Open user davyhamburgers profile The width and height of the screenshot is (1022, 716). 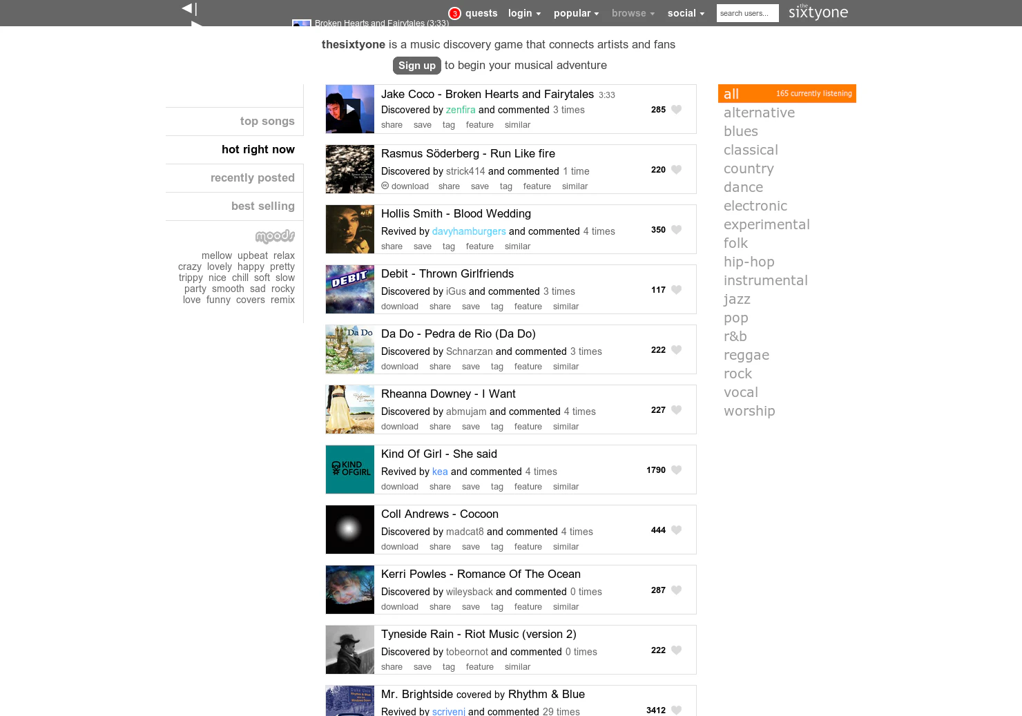pos(469,231)
